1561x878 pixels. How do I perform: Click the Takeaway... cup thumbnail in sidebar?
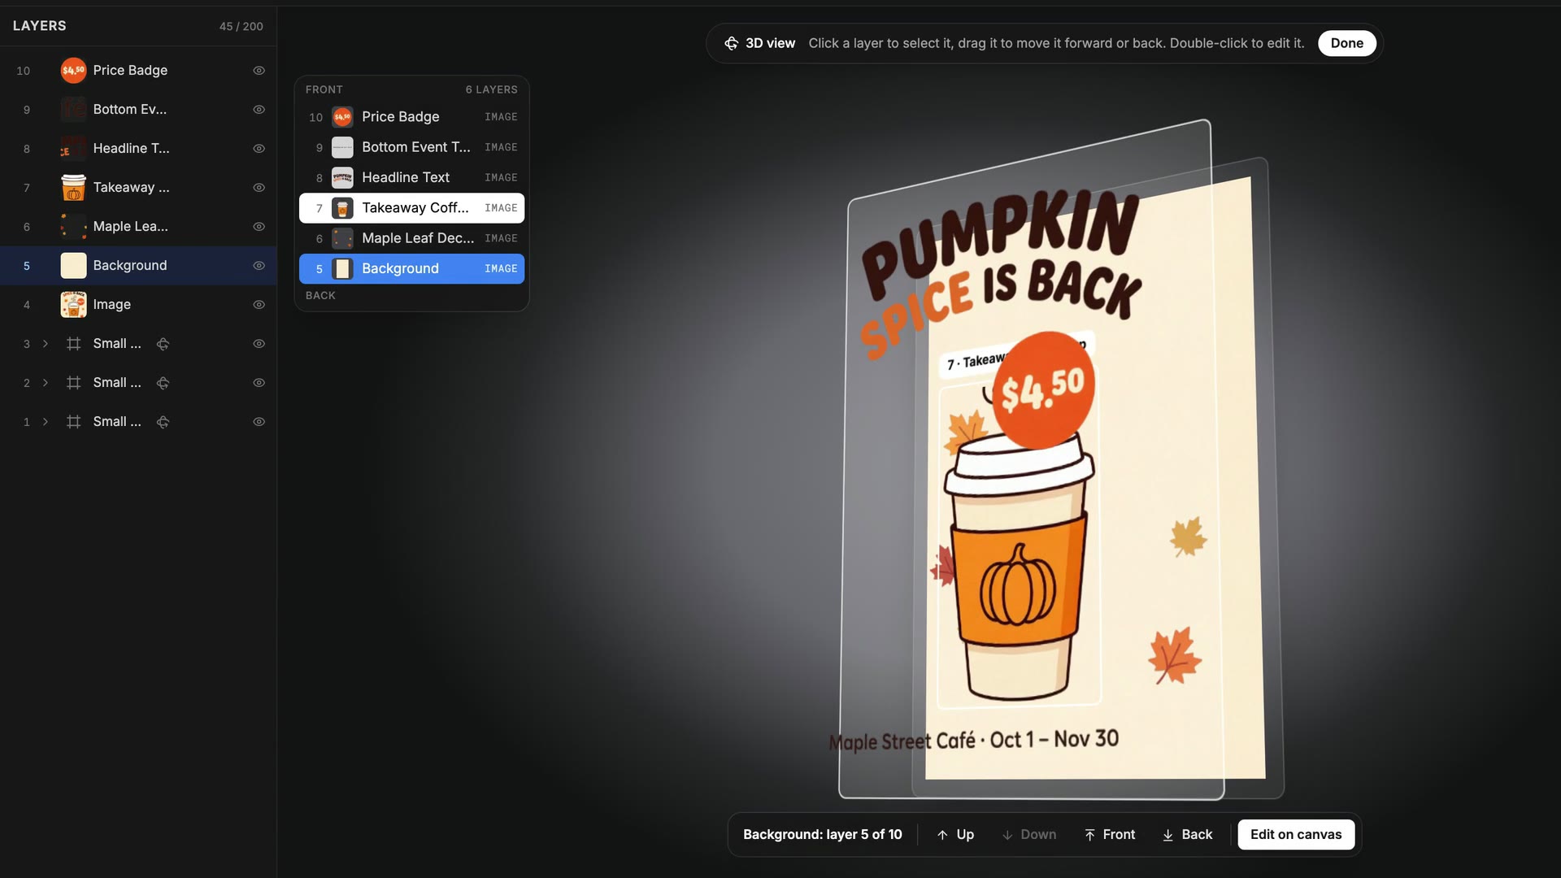73,188
